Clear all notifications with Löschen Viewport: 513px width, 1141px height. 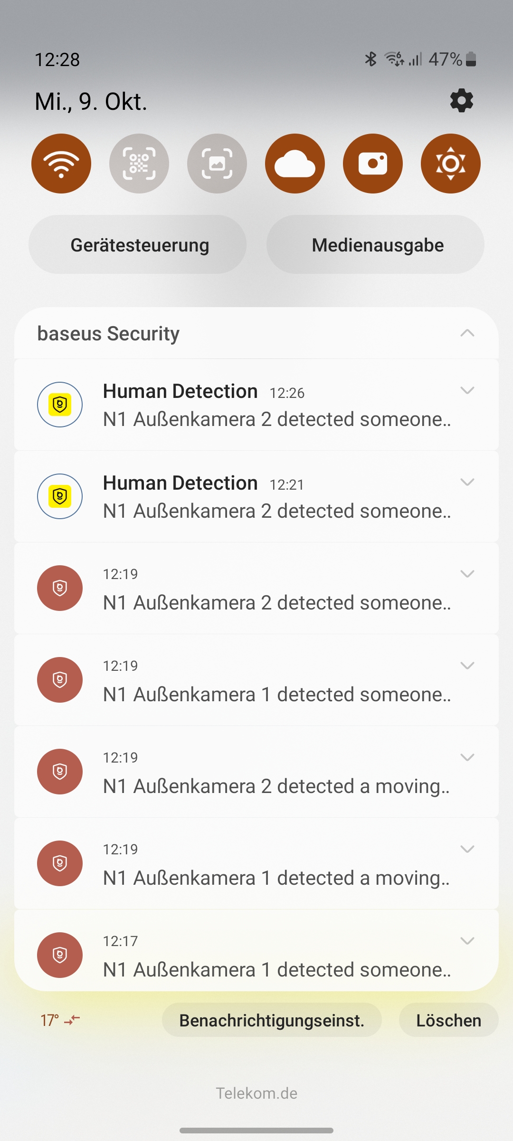point(448,1020)
